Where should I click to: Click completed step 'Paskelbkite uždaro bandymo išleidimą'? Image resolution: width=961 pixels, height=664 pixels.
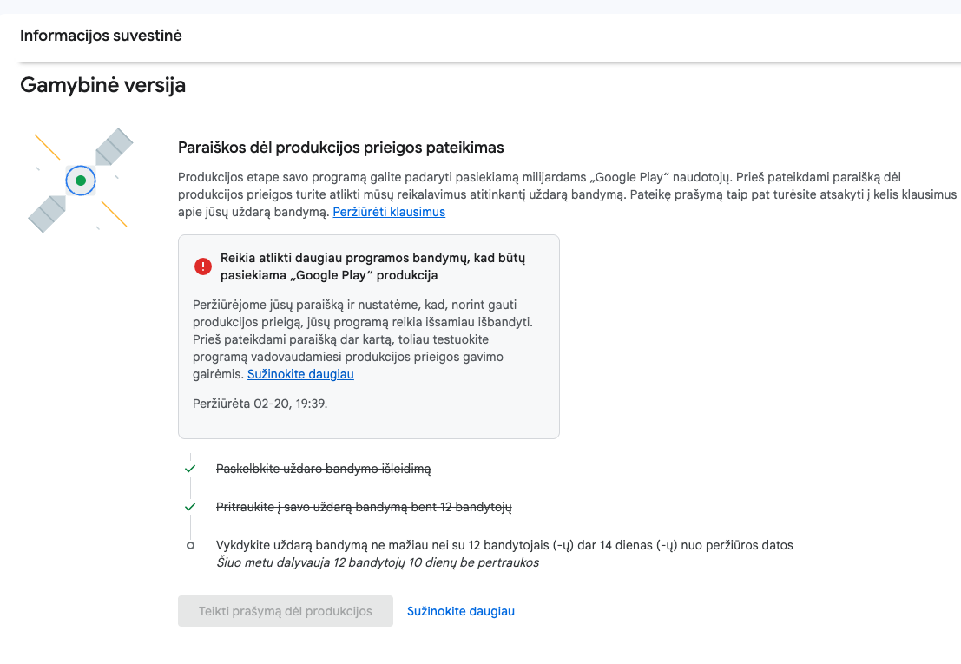pyautogui.click(x=323, y=469)
